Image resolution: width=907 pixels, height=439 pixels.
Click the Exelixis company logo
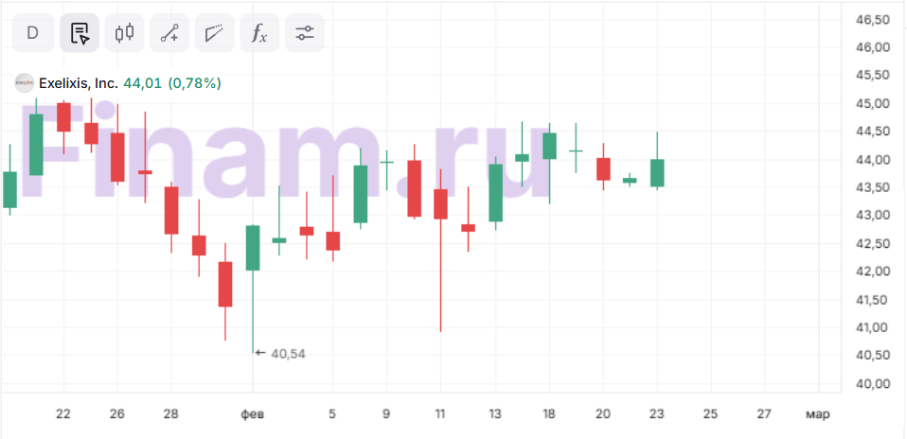(24, 83)
